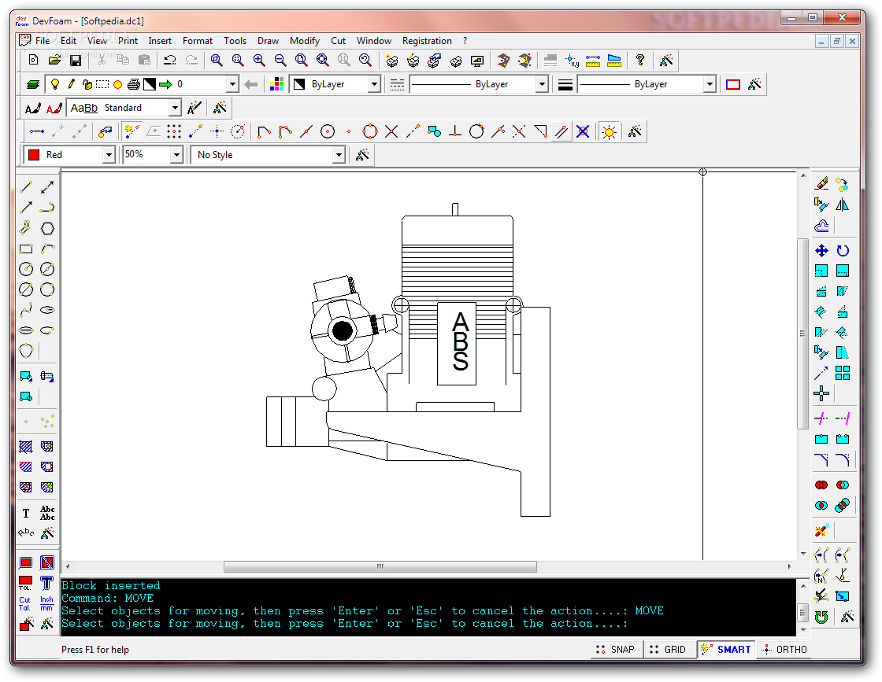Toggle SMART snapping in status bar
Image resolution: width=882 pixels, height=682 pixels.
(x=725, y=650)
